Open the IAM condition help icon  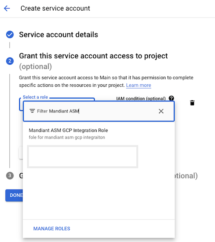pyautogui.click(x=171, y=98)
